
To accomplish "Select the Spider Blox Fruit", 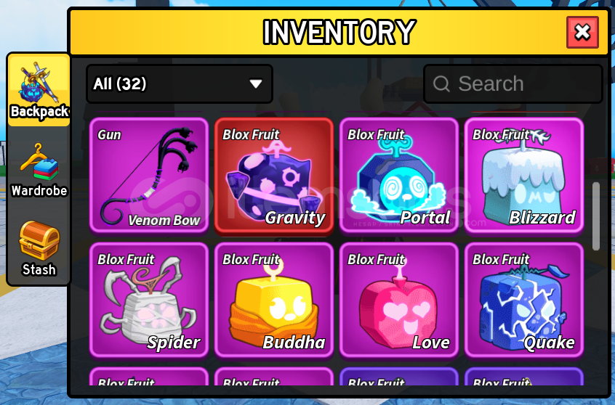I will tap(149, 300).
